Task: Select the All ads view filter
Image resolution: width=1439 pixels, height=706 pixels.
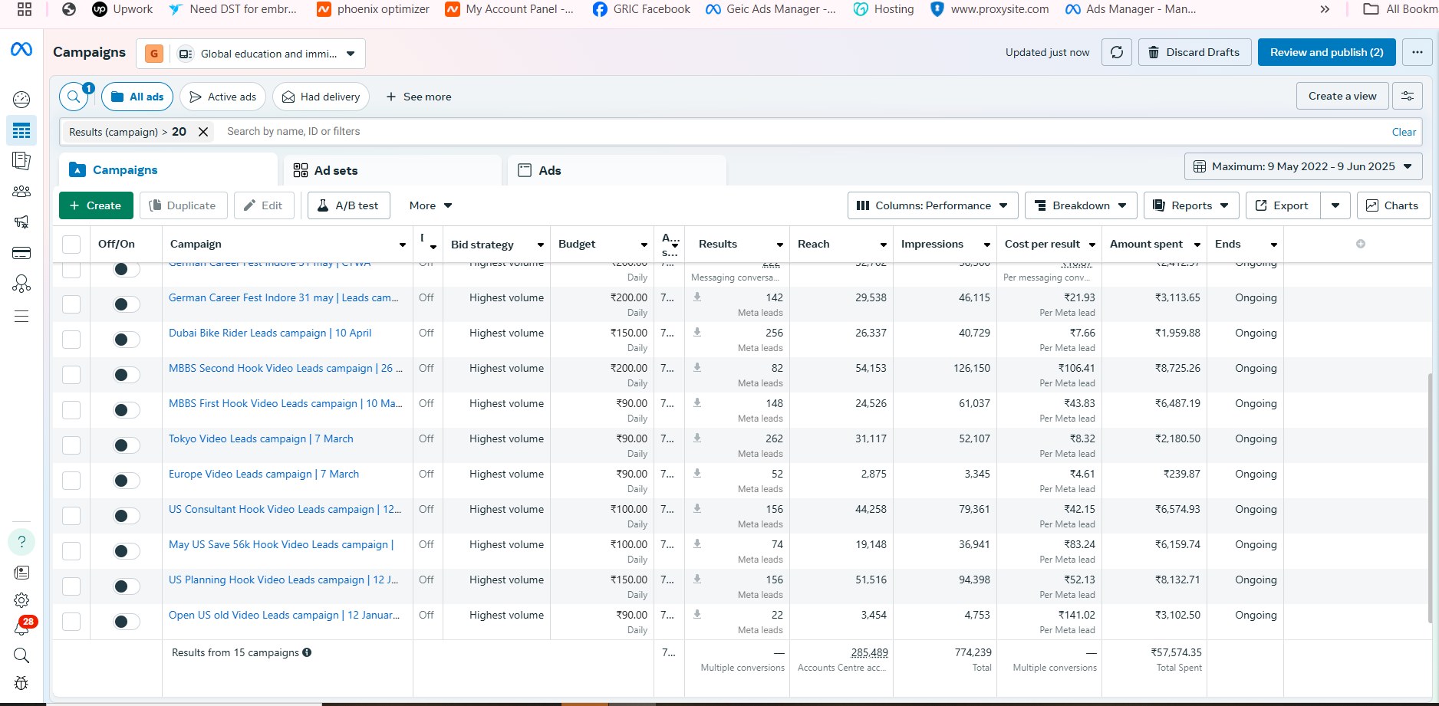Action: point(137,97)
